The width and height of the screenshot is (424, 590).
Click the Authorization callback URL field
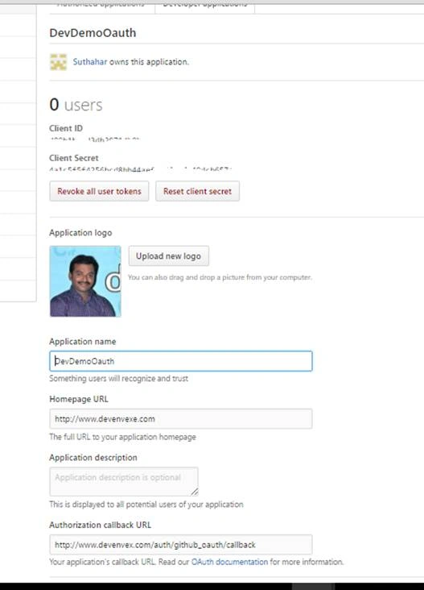tap(181, 545)
